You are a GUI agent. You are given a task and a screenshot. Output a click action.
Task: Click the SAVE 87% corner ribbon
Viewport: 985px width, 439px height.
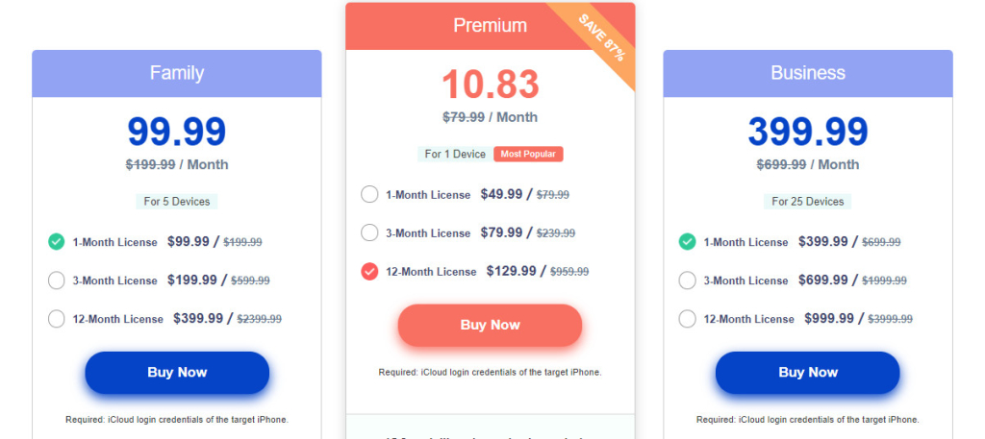coord(602,37)
